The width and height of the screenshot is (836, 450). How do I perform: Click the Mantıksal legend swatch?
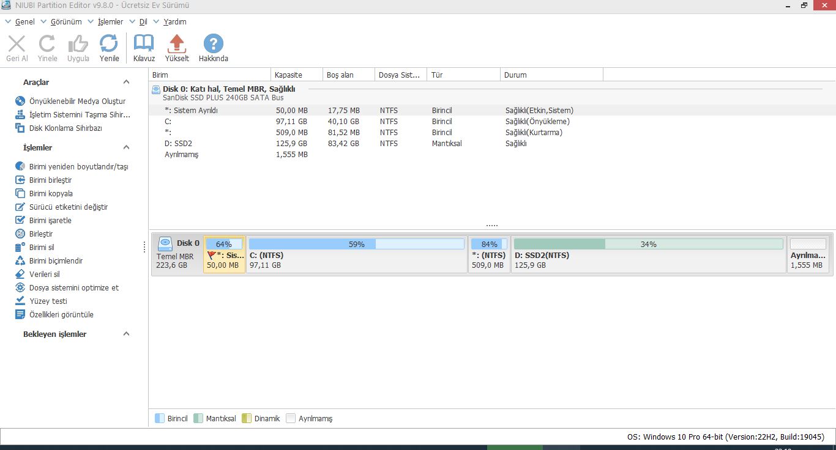click(198, 418)
